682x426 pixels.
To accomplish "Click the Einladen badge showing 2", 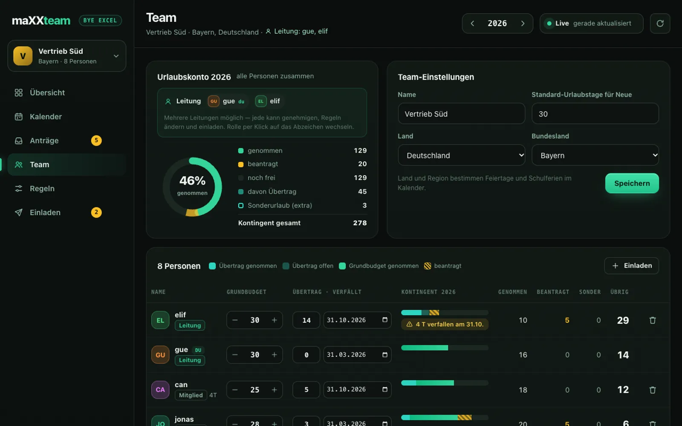I will click(x=96, y=212).
